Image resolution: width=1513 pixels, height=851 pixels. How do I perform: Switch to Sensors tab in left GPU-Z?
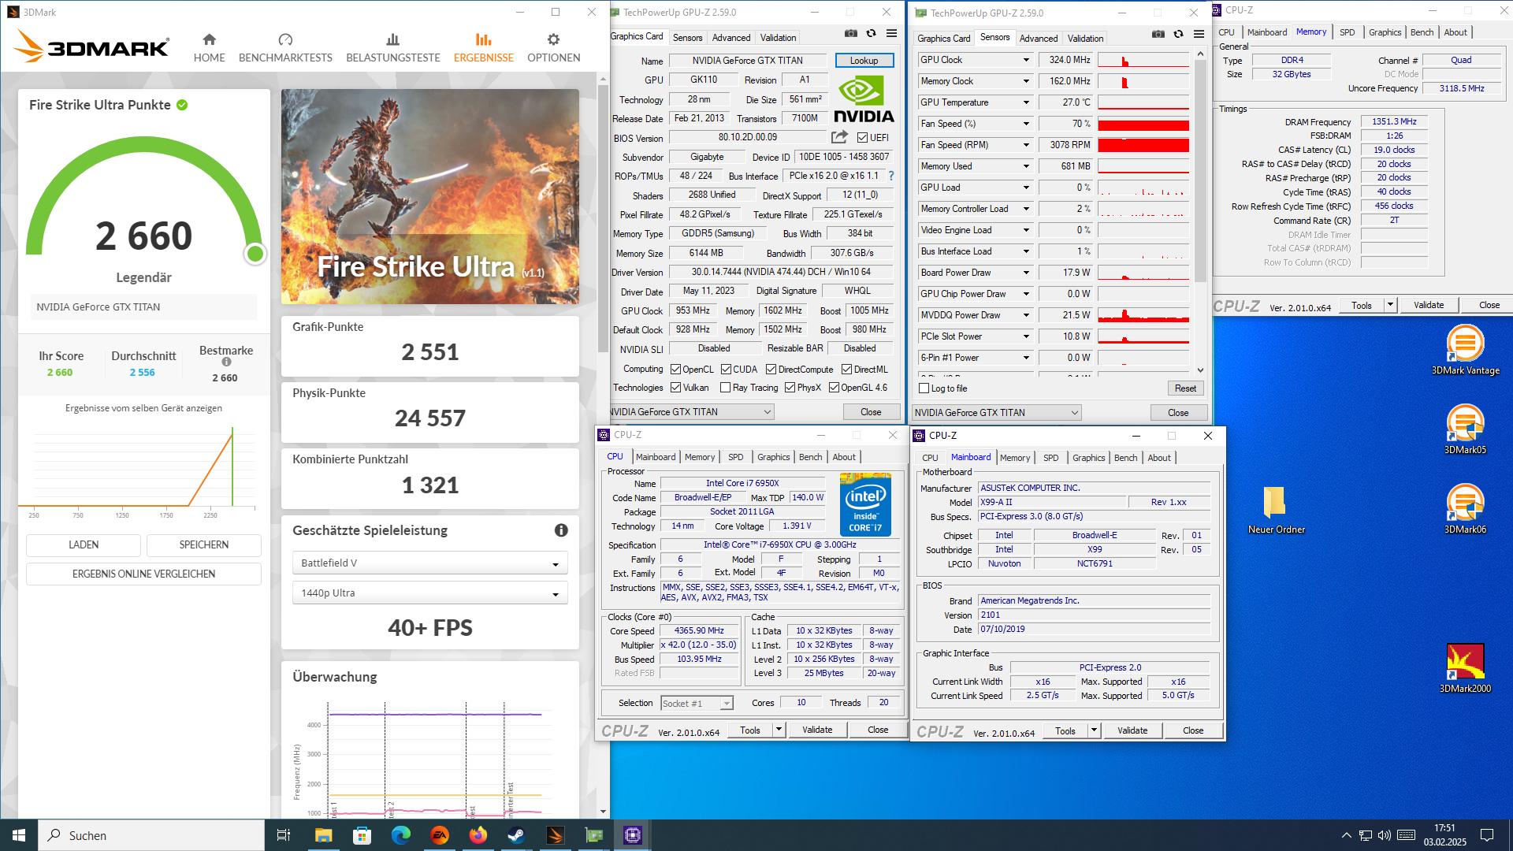click(x=687, y=38)
